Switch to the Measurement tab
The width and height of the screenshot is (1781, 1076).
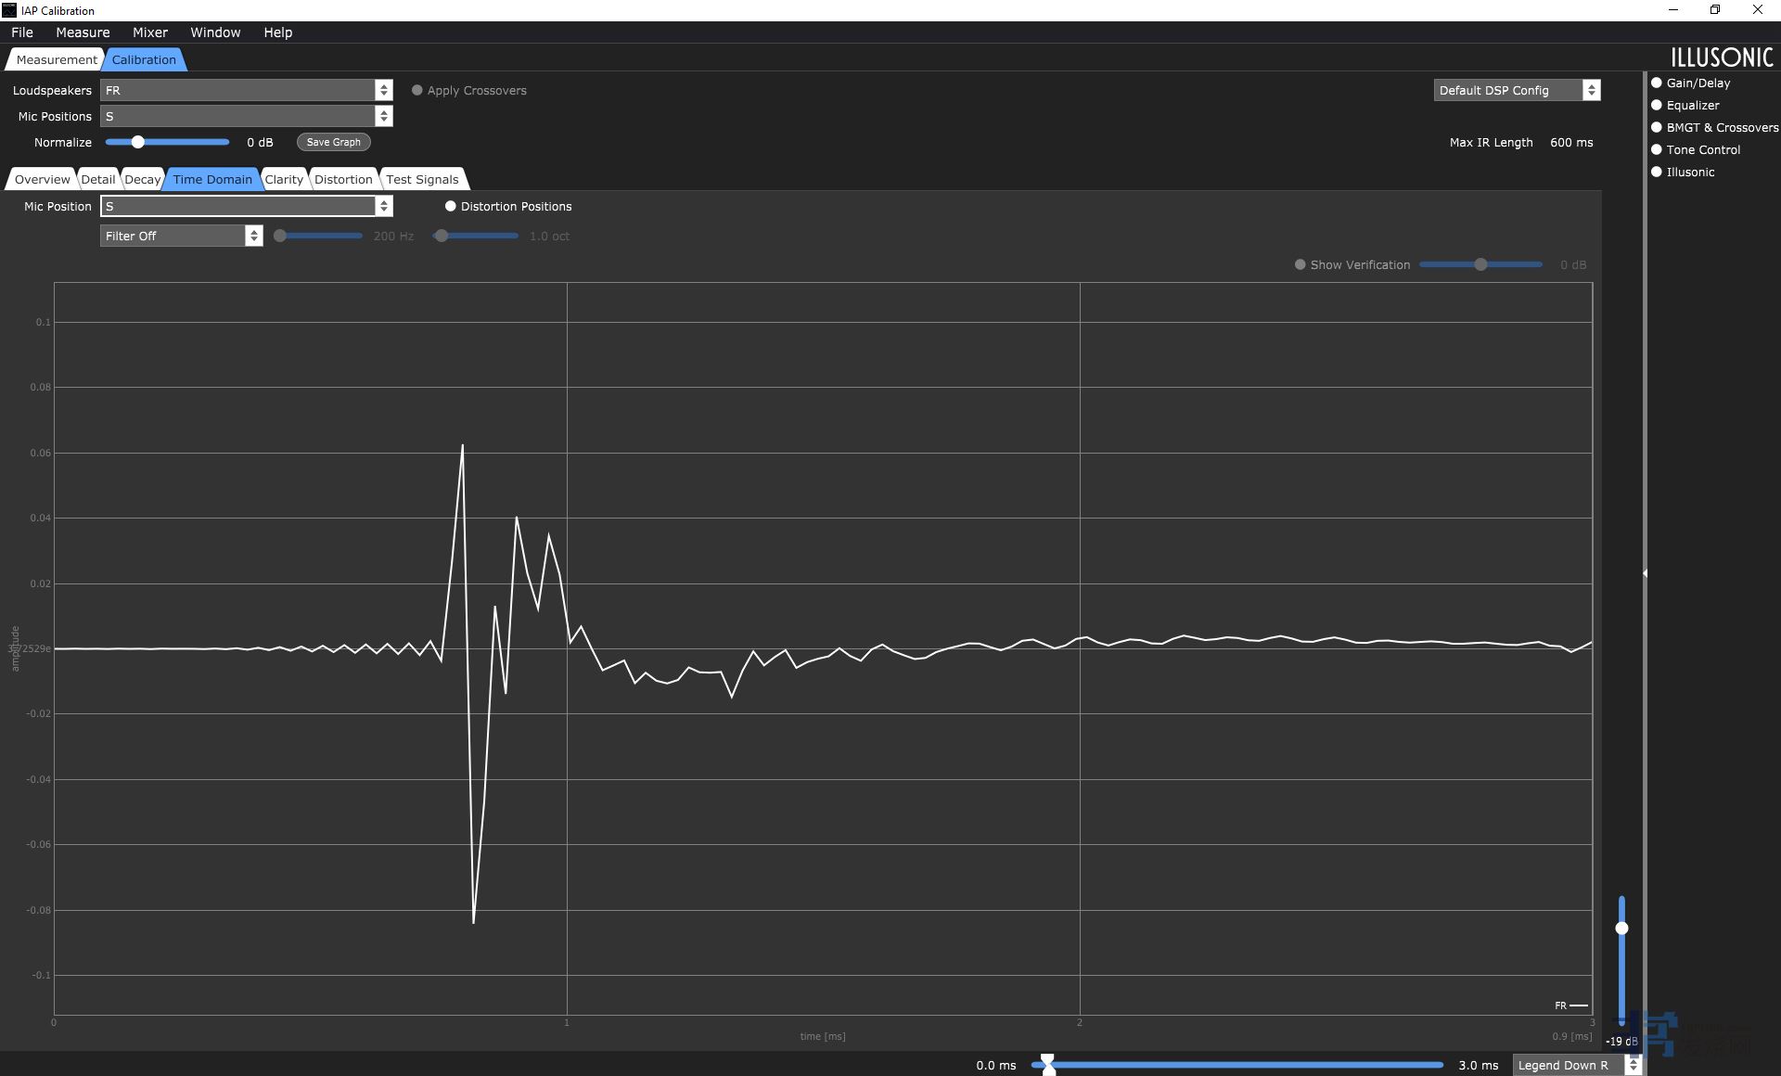pos(56,59)
